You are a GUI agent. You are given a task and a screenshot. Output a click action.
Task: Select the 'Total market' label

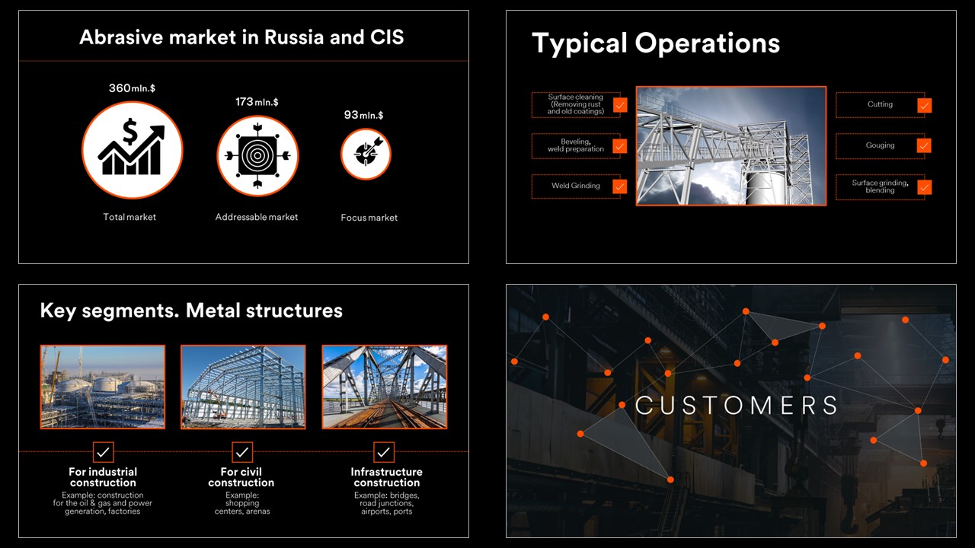pos(129,217)
